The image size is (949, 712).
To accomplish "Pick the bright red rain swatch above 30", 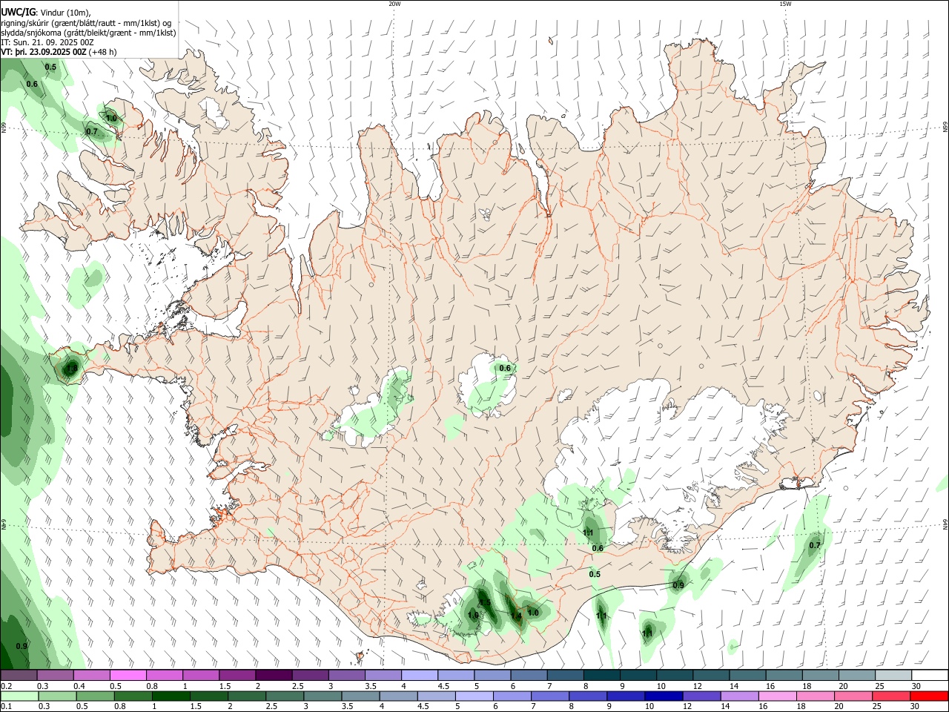I will [930, 696].
